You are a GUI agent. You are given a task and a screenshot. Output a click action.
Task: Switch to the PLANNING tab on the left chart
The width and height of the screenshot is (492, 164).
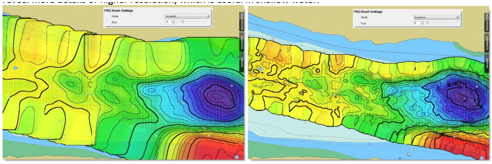click(242, 42)
